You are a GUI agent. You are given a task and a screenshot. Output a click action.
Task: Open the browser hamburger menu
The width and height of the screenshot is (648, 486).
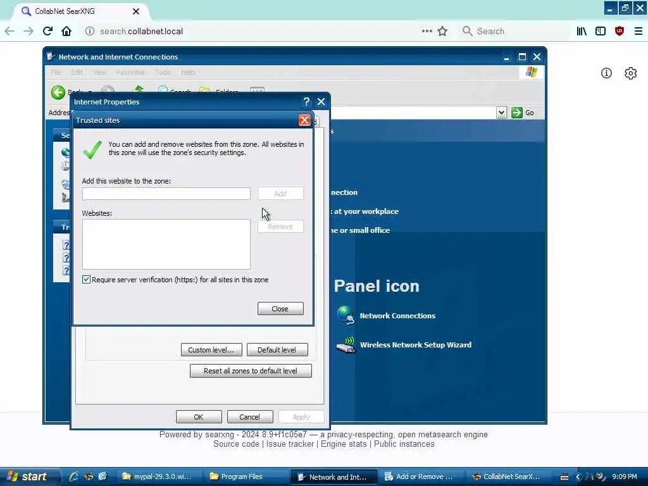(638, 31)
